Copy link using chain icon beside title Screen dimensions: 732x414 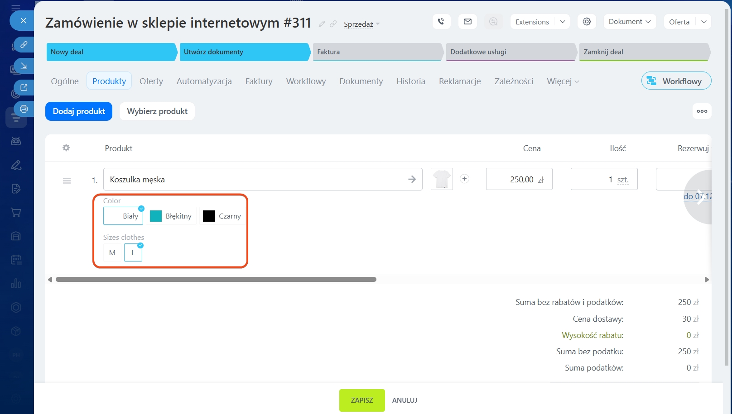click(x=333, y=24)
